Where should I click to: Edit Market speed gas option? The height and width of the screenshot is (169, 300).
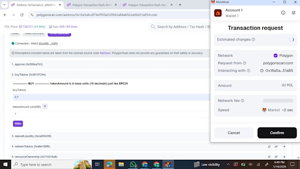coord(277,110)
